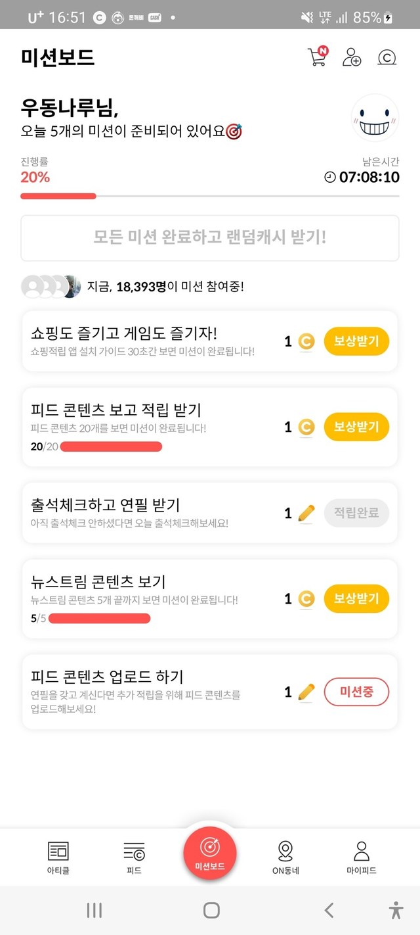Tap 미션중 on the feed upload mission
This screenshot has height=935, width=420.
click(x=356, y=692)
